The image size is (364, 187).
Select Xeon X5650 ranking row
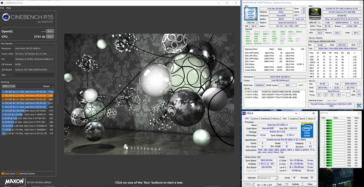pos(28,111)
